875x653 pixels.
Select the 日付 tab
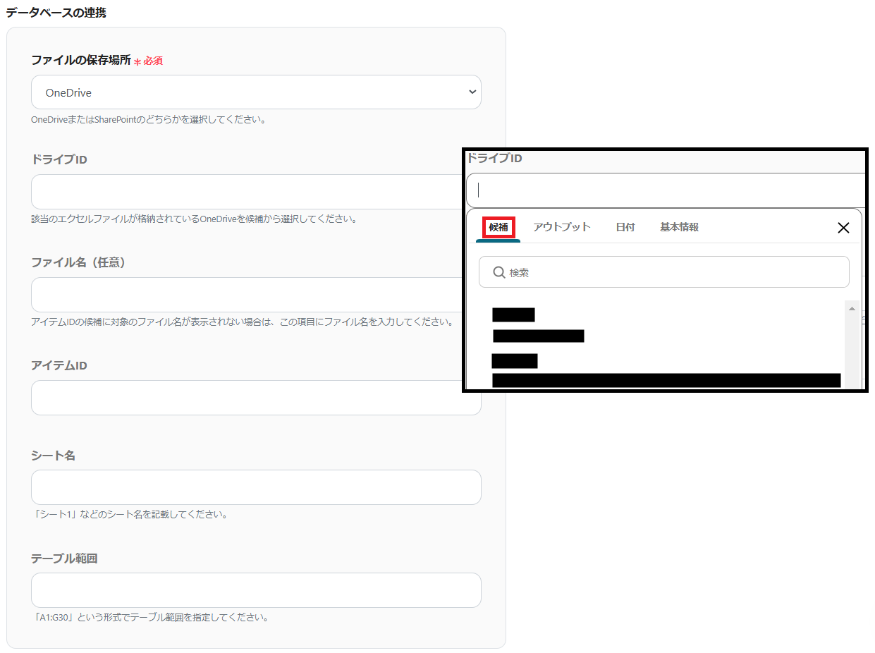coord(625,227)
